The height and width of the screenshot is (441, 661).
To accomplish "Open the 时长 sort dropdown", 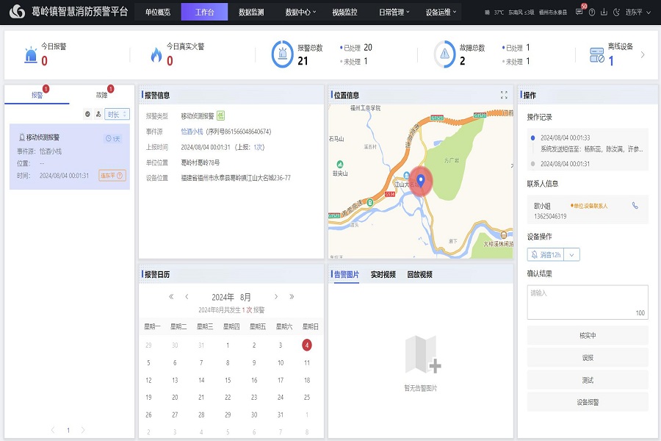I will click(x=117, y=114).
